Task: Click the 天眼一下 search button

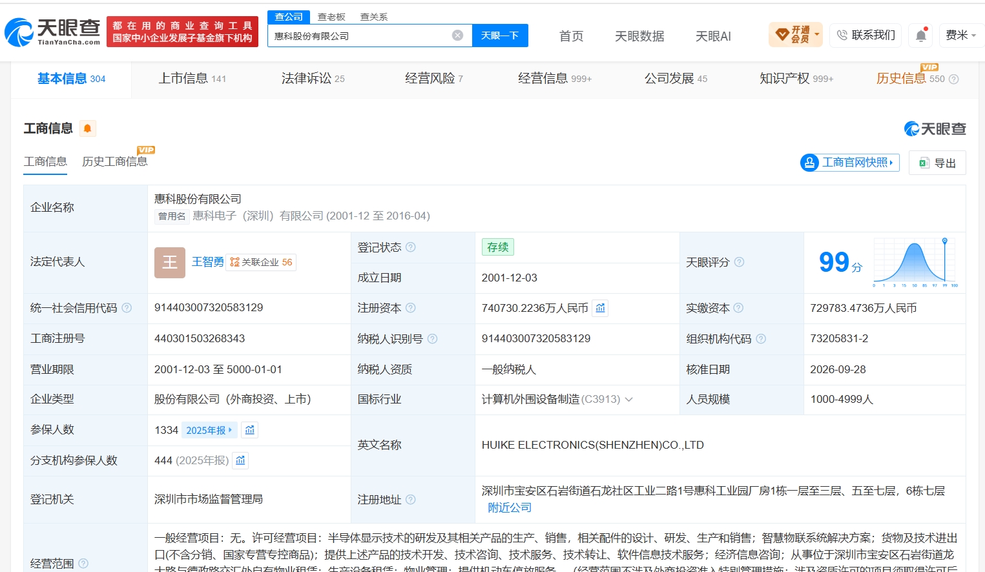Action: coord(500,36)
